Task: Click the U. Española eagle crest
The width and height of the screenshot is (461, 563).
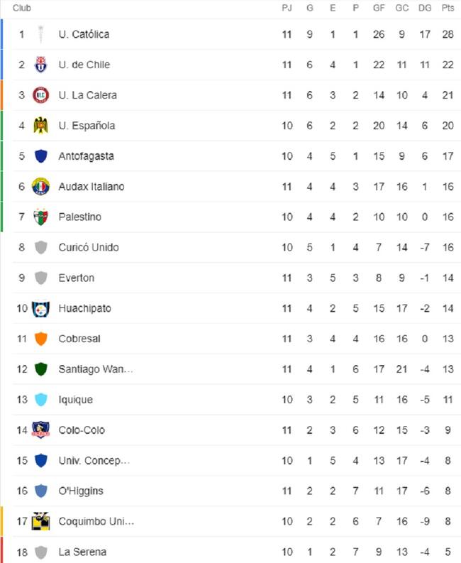Action: [x=40, y=126]
